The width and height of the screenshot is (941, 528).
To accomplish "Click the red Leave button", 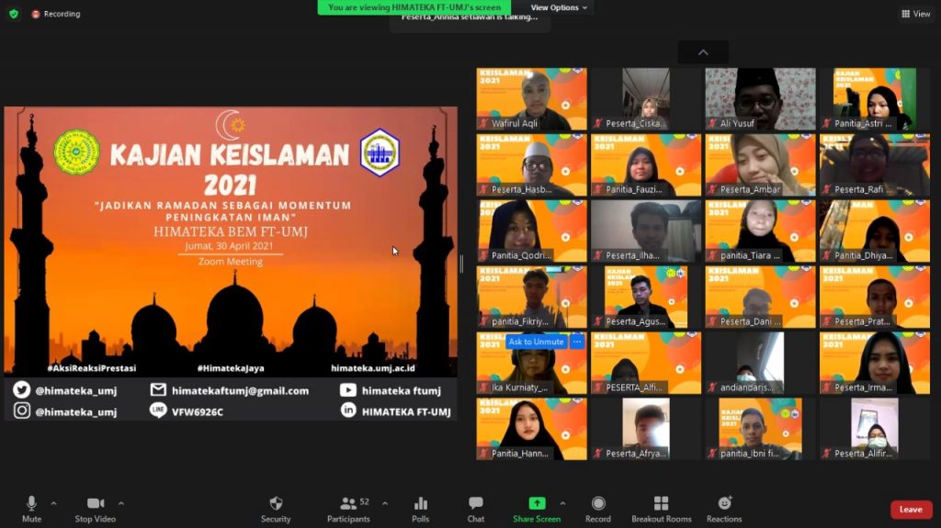I will click(x=911, y=510).
